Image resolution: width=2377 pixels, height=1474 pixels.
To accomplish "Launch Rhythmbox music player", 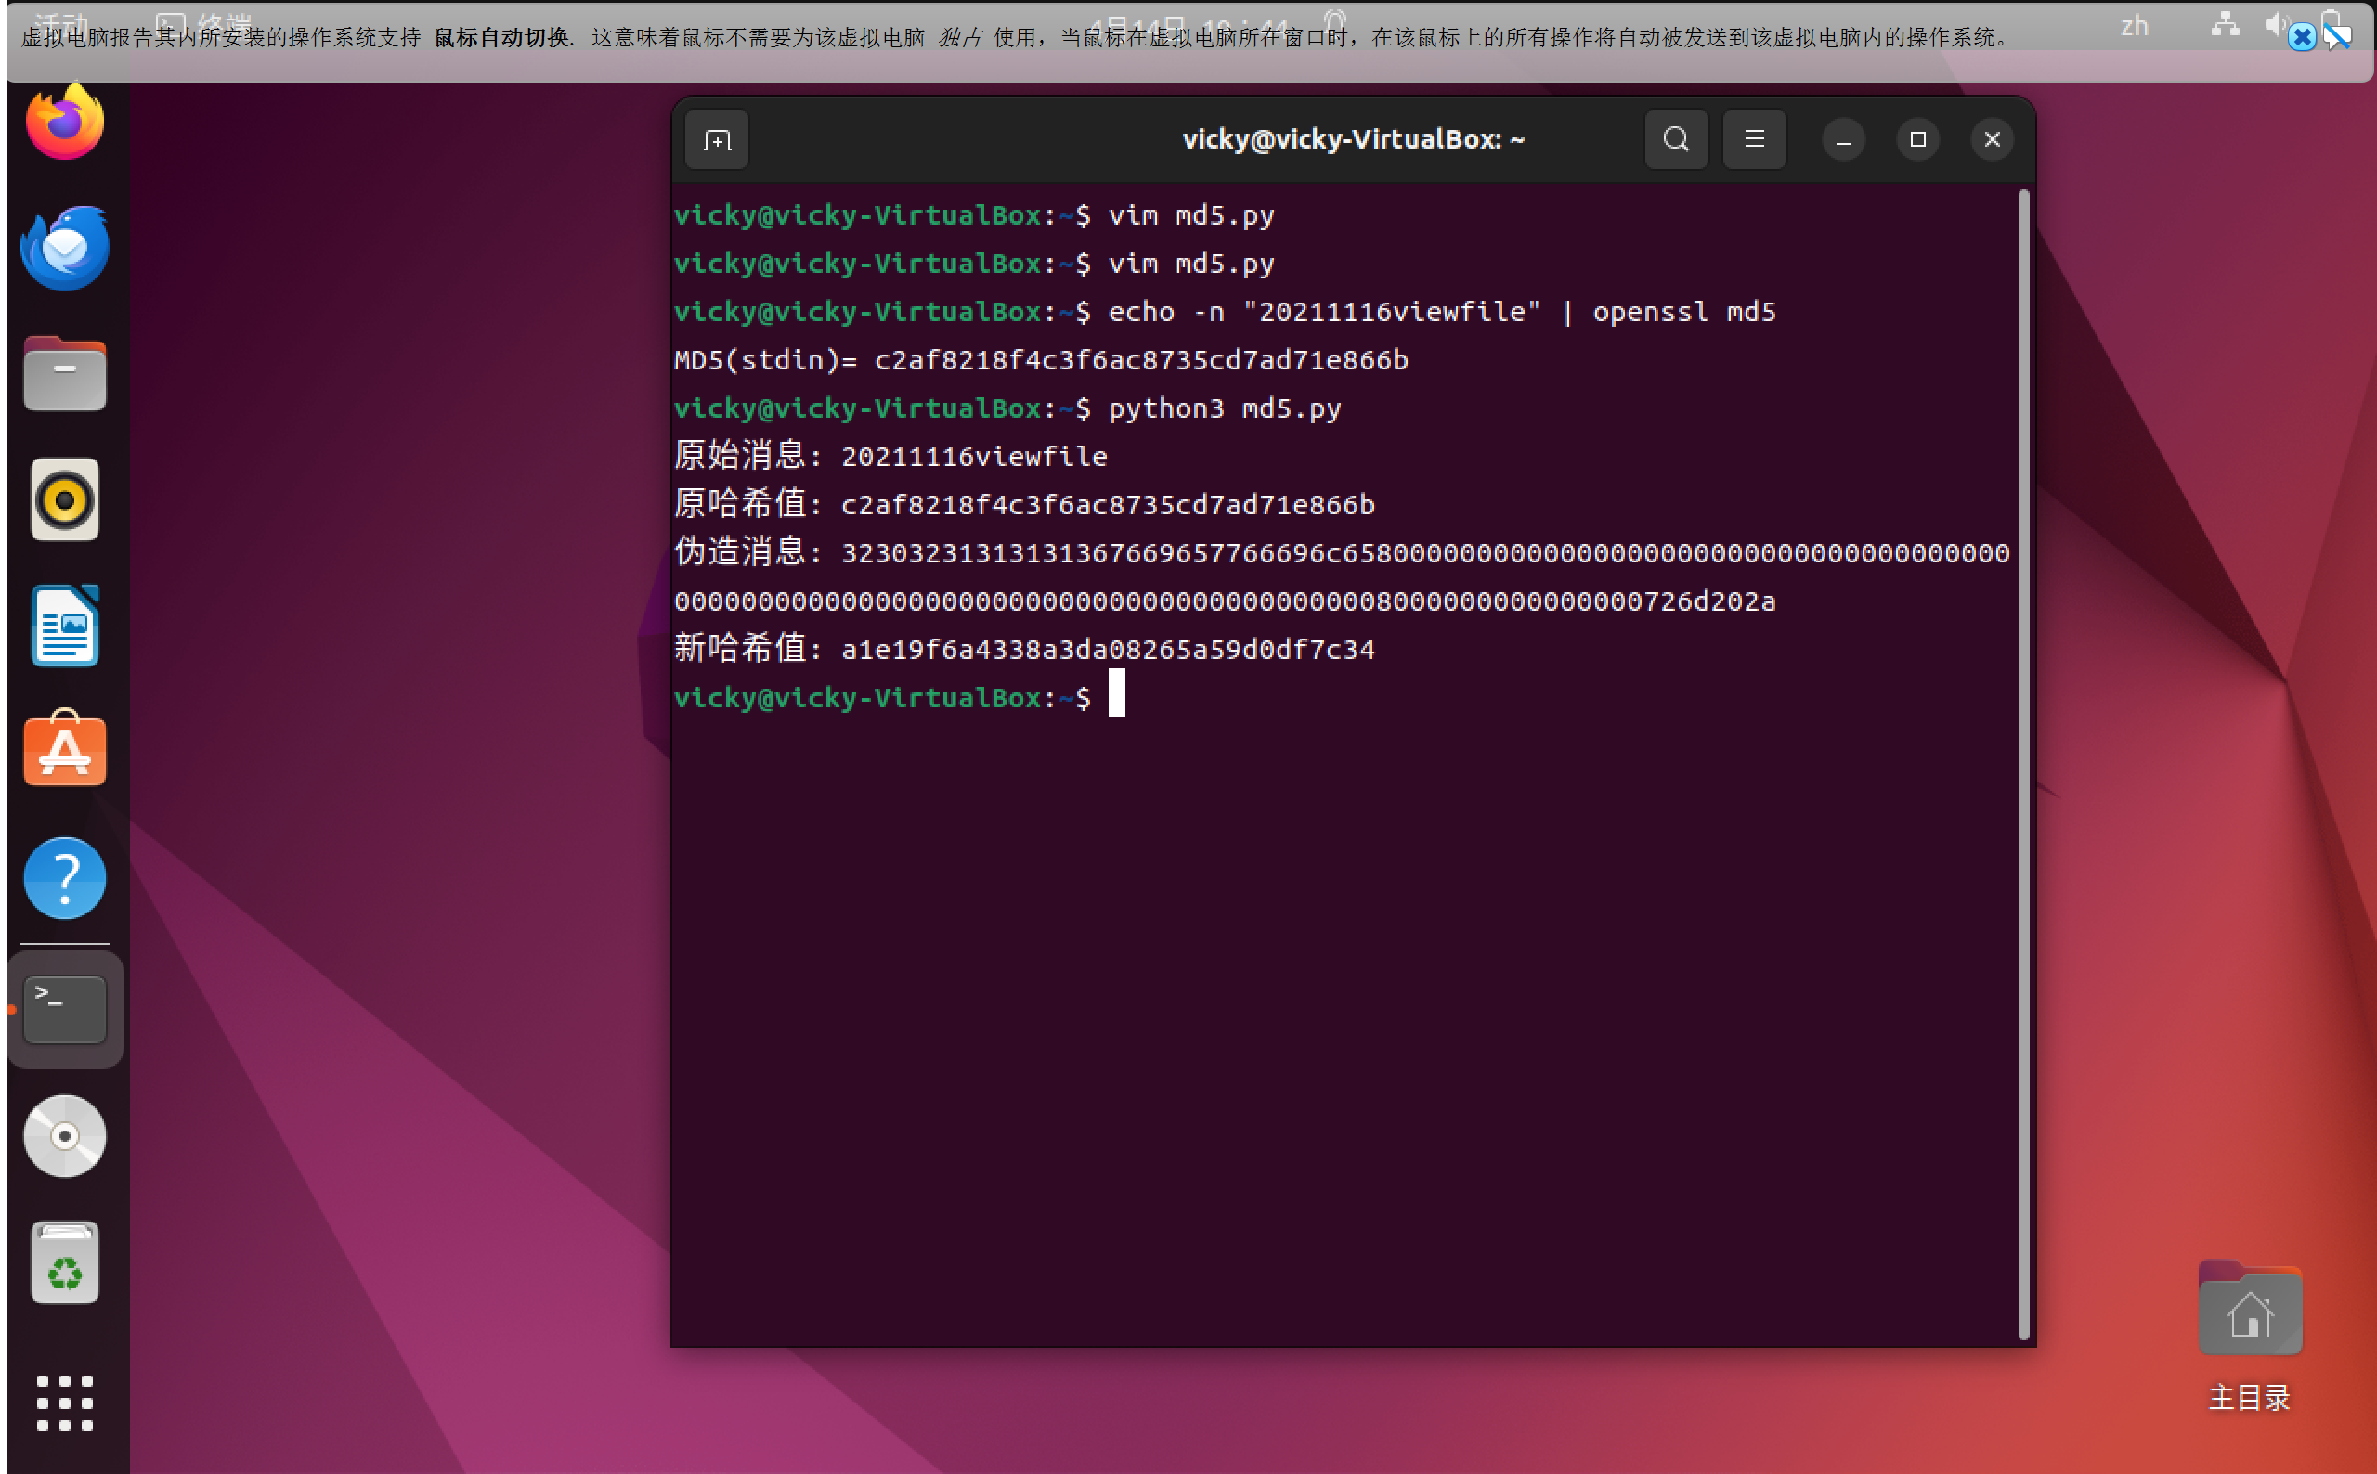I will coord(64,500).
